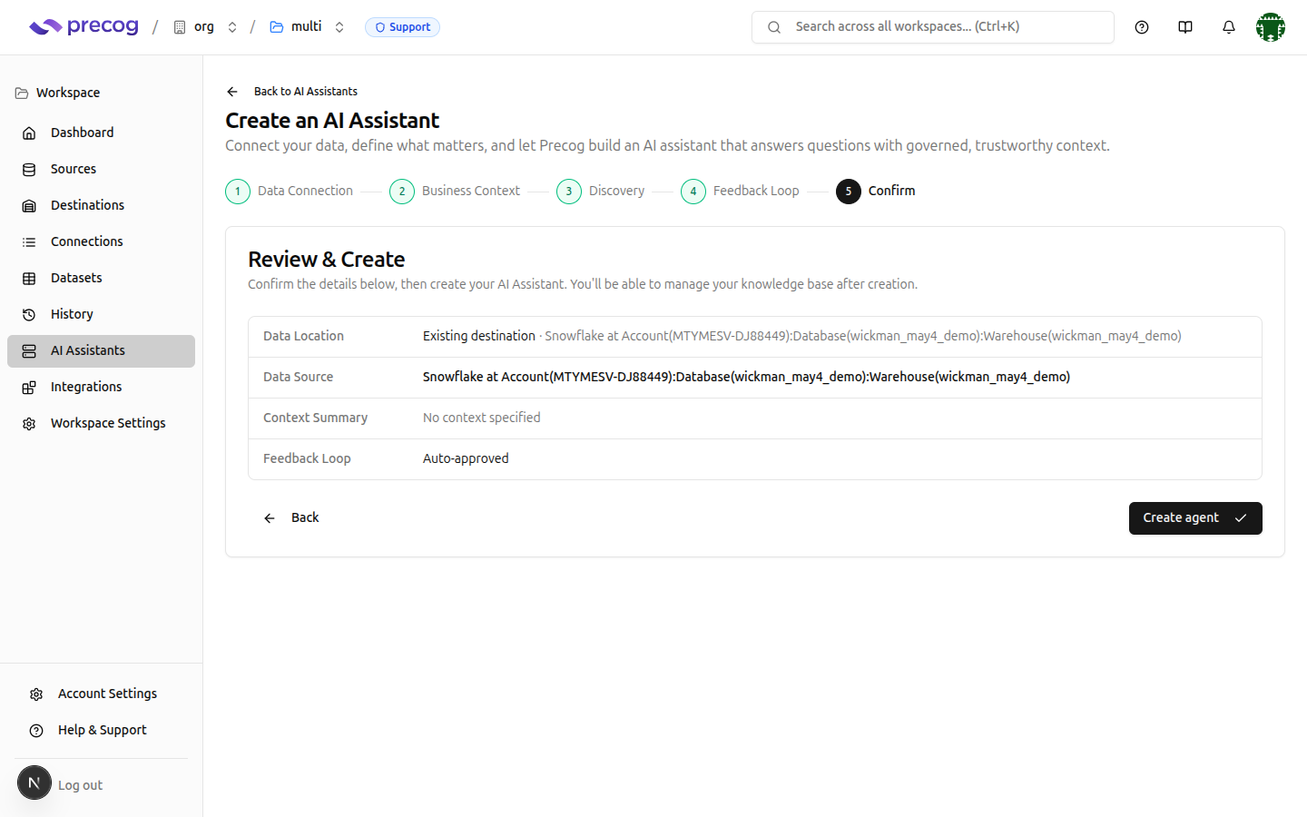Screen dimensions: 1307x817
Task: Click the Workspace header label
Action: click(x=68, y=93)
